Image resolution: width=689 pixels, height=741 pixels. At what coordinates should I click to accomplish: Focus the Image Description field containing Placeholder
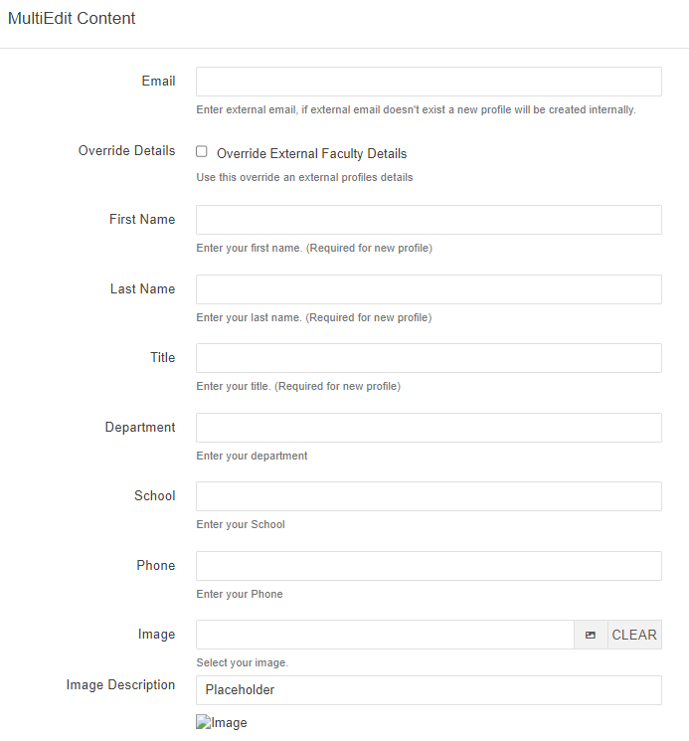(x=429, y=690)
